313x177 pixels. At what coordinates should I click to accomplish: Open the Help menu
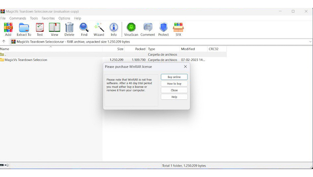tap(78, 18)
